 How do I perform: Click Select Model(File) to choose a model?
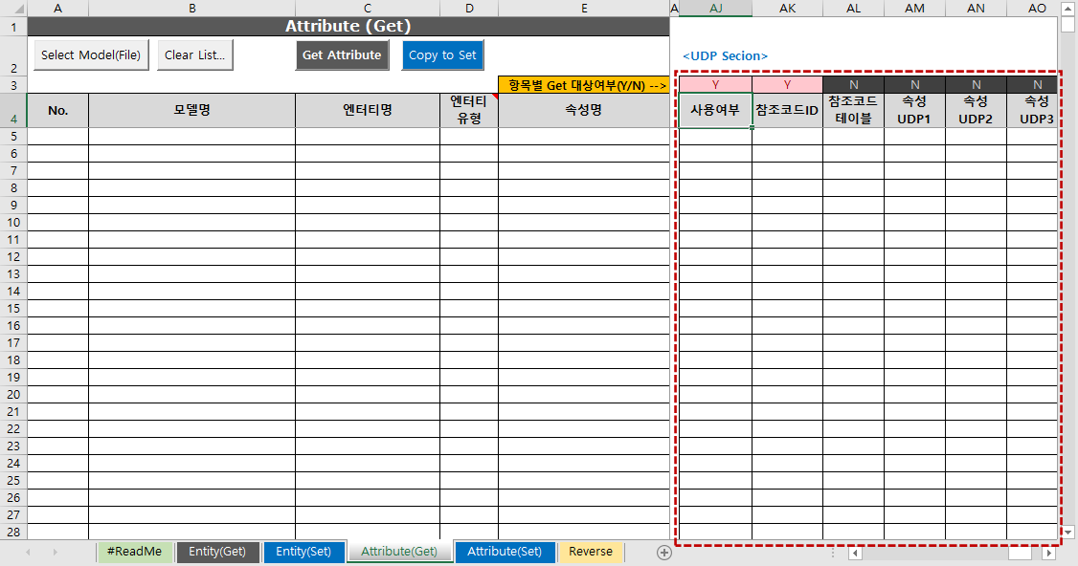(x=90, y=54)
